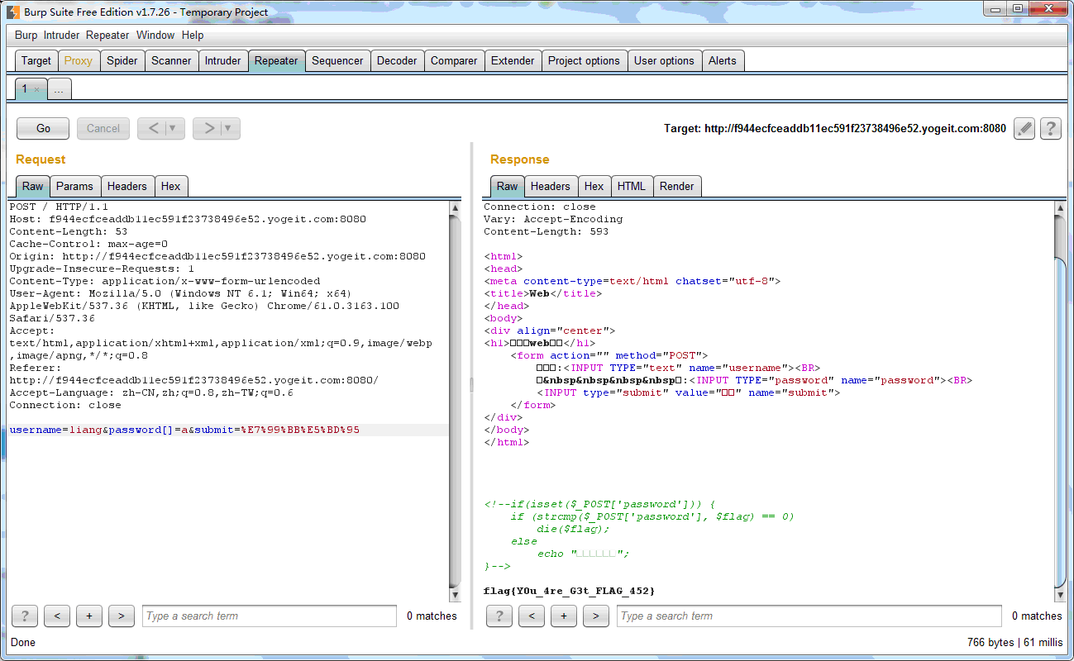Click the request search term field

pos(270,616)
